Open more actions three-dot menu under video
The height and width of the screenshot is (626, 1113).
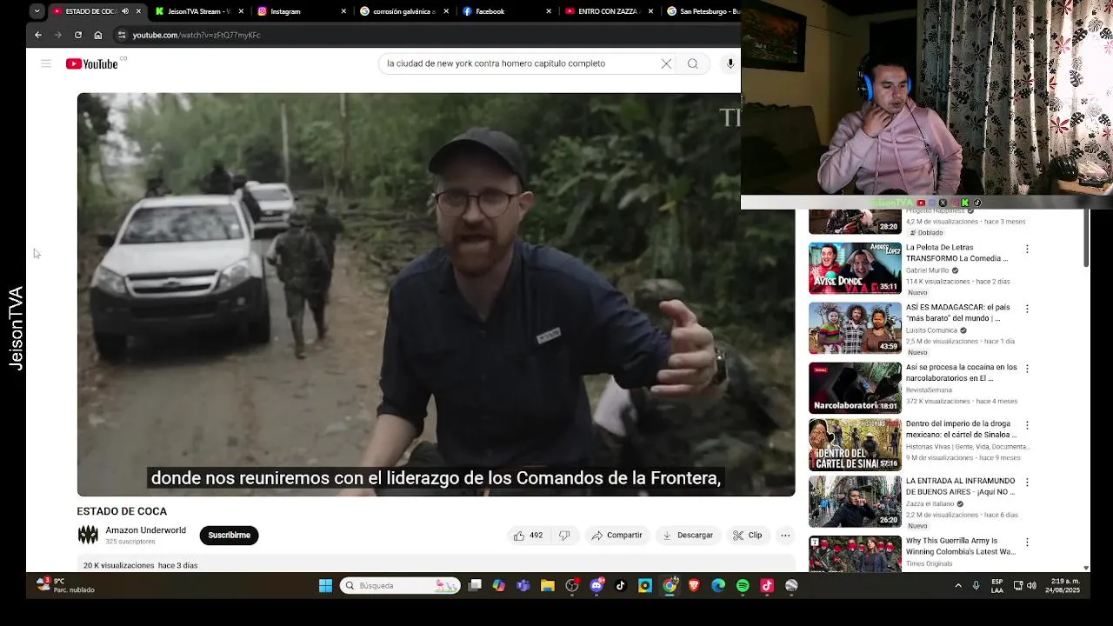785,536
